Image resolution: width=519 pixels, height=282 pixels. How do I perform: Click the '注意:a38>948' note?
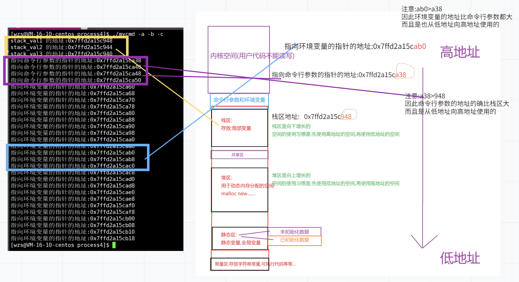pyautogui.click(x=425, y=96)
